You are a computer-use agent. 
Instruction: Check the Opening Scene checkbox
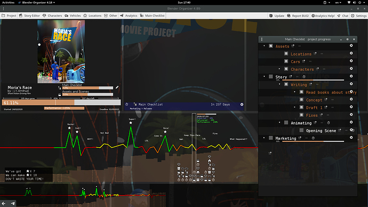pos(301,130)
